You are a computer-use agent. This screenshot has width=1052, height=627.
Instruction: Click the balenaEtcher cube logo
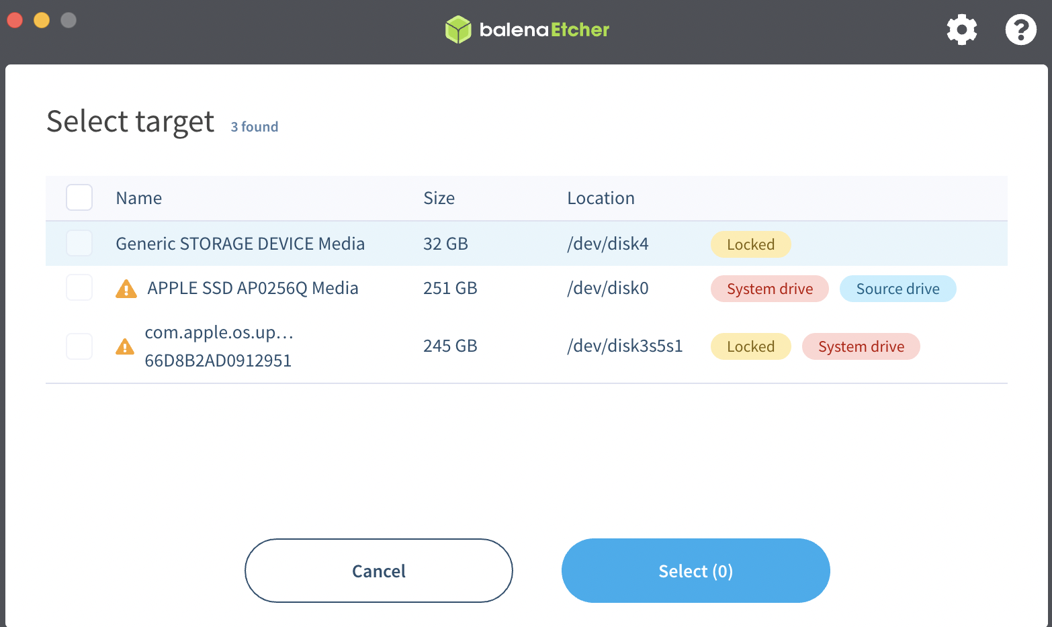click(x=458, y=30)
